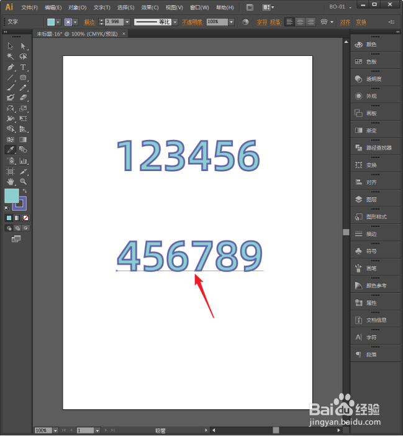This screenshot has width=403, height=436.
Task: Click the large Fill color swatch
Action: pyautogui.click(x=11, y=195)
